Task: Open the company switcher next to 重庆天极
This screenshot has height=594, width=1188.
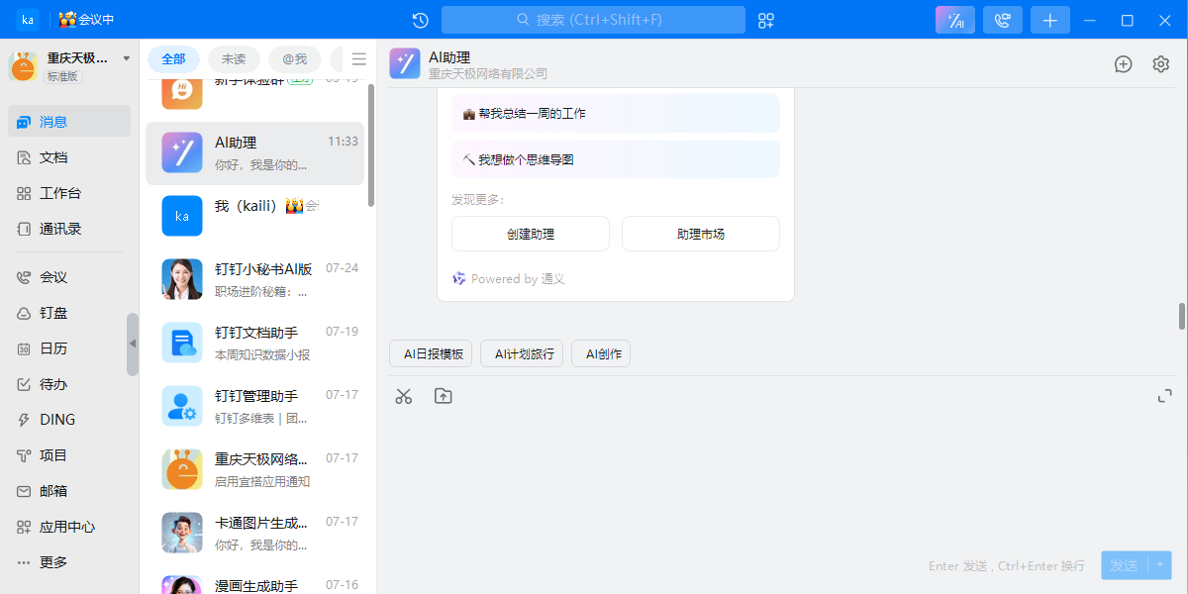Action: pos(126,56)
